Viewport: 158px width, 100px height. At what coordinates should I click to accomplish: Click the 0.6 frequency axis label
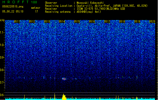click(x=2, y=95)
